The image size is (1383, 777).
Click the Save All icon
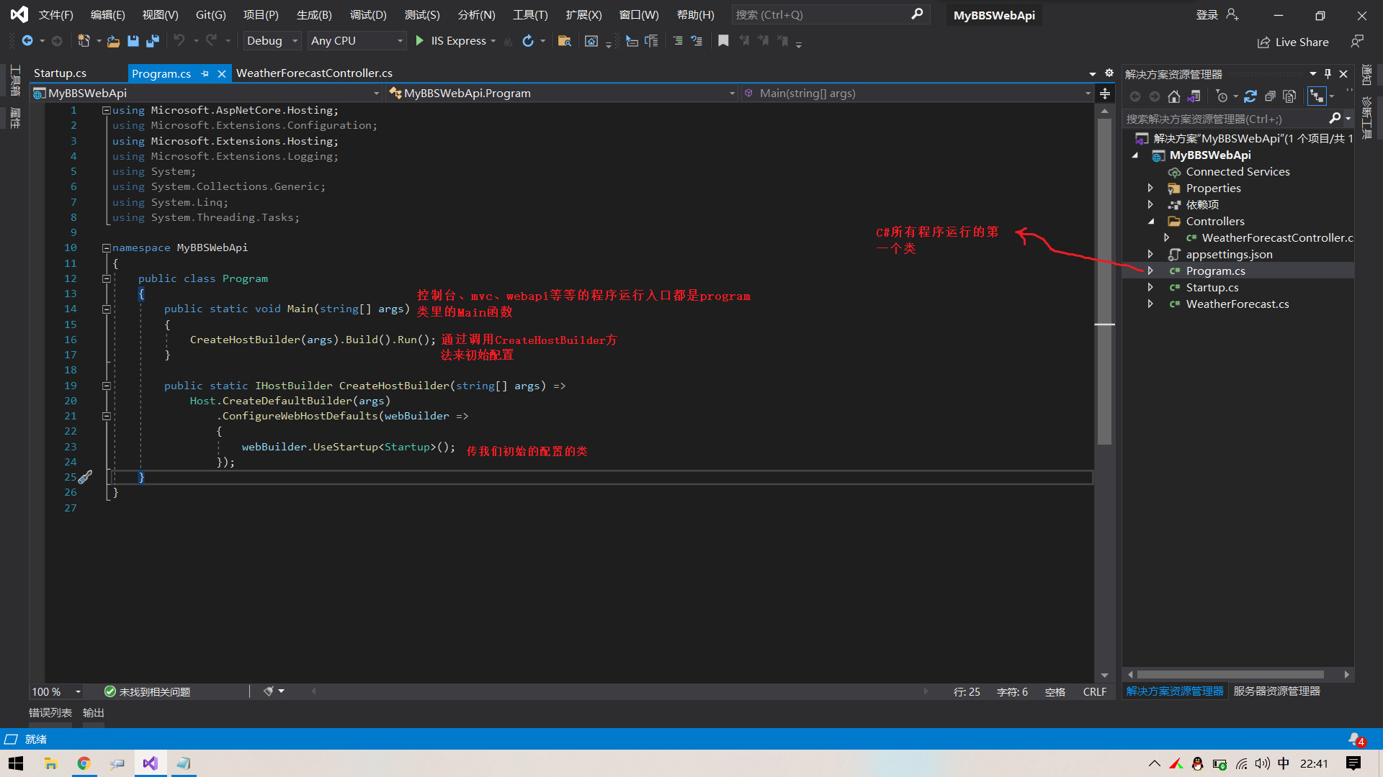point(152,41)
